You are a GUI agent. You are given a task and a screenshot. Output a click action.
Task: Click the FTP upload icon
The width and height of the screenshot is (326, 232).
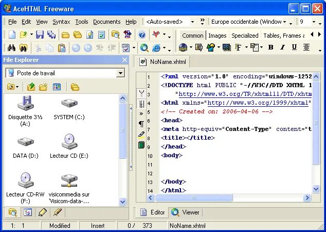127,35
